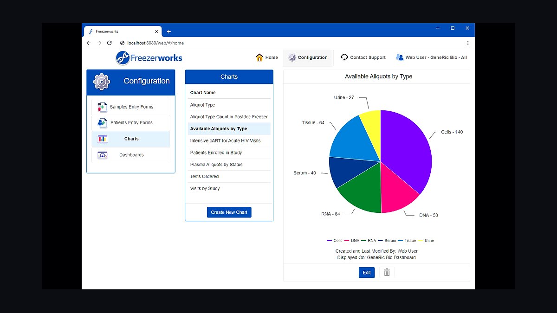Select Charts in Configuration sidebar
557x313 pixels.
[x=131, y=139]
